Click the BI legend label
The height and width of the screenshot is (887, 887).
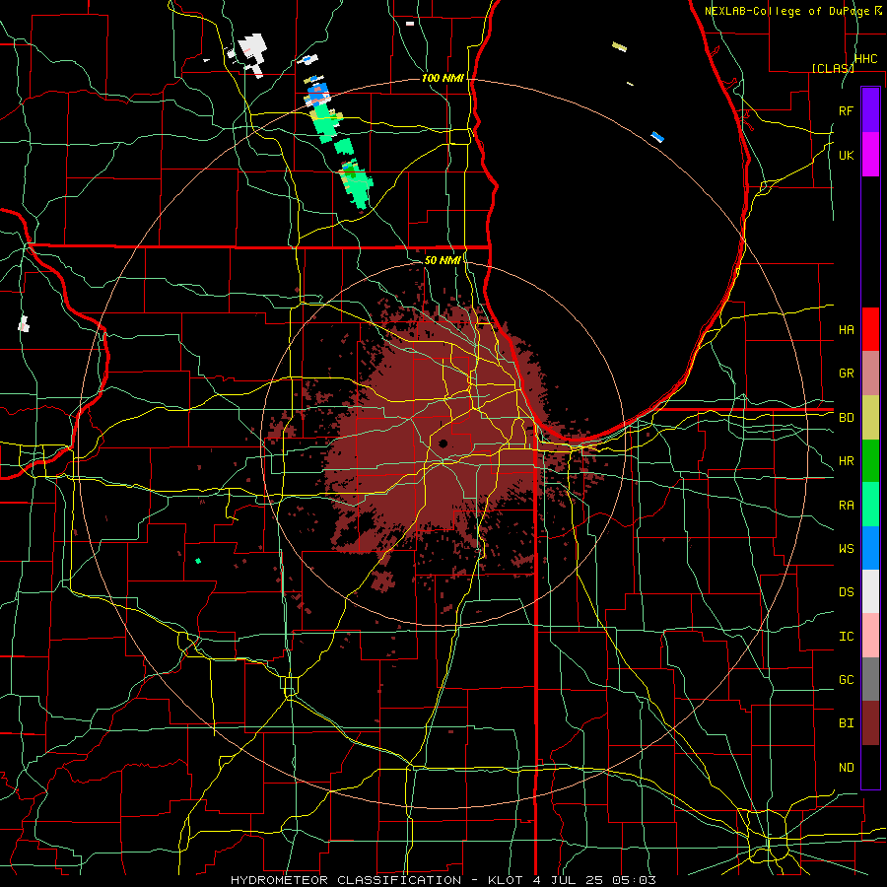(x=846, y=723)
